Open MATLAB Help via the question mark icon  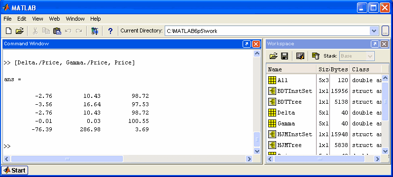click(x=110, y=31)
